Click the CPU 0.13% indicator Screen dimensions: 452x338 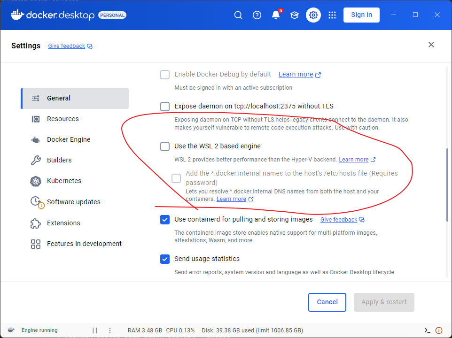(180, 330)
